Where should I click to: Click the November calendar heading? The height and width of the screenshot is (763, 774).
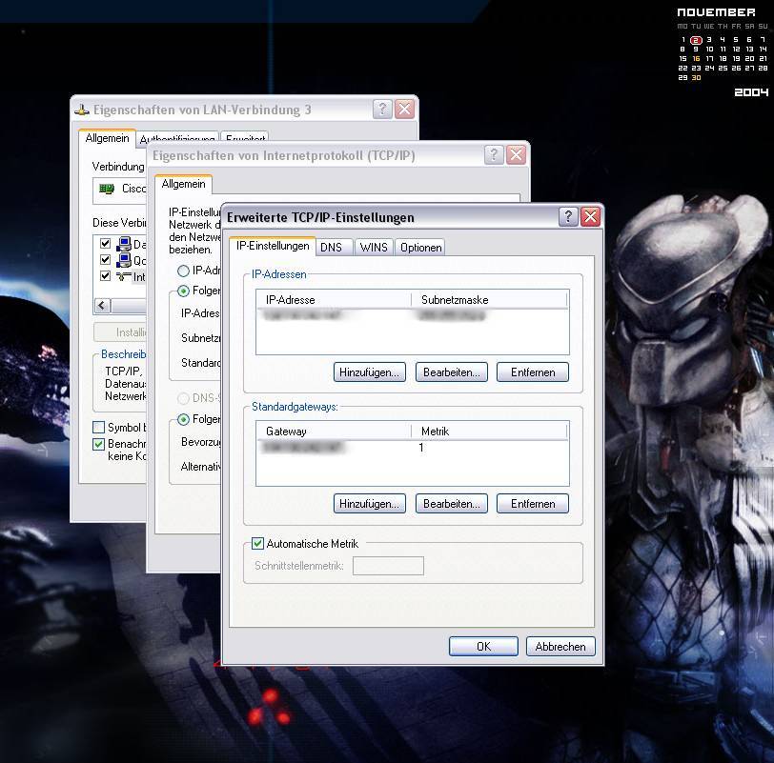716,12
